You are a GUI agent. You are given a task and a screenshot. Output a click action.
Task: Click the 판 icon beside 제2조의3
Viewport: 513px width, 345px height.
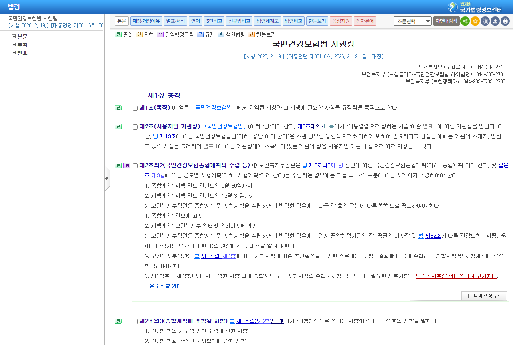coord(118,321)
